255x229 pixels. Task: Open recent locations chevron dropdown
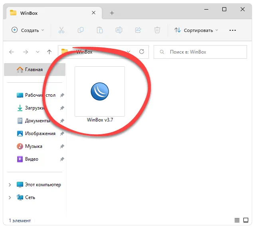38,52
